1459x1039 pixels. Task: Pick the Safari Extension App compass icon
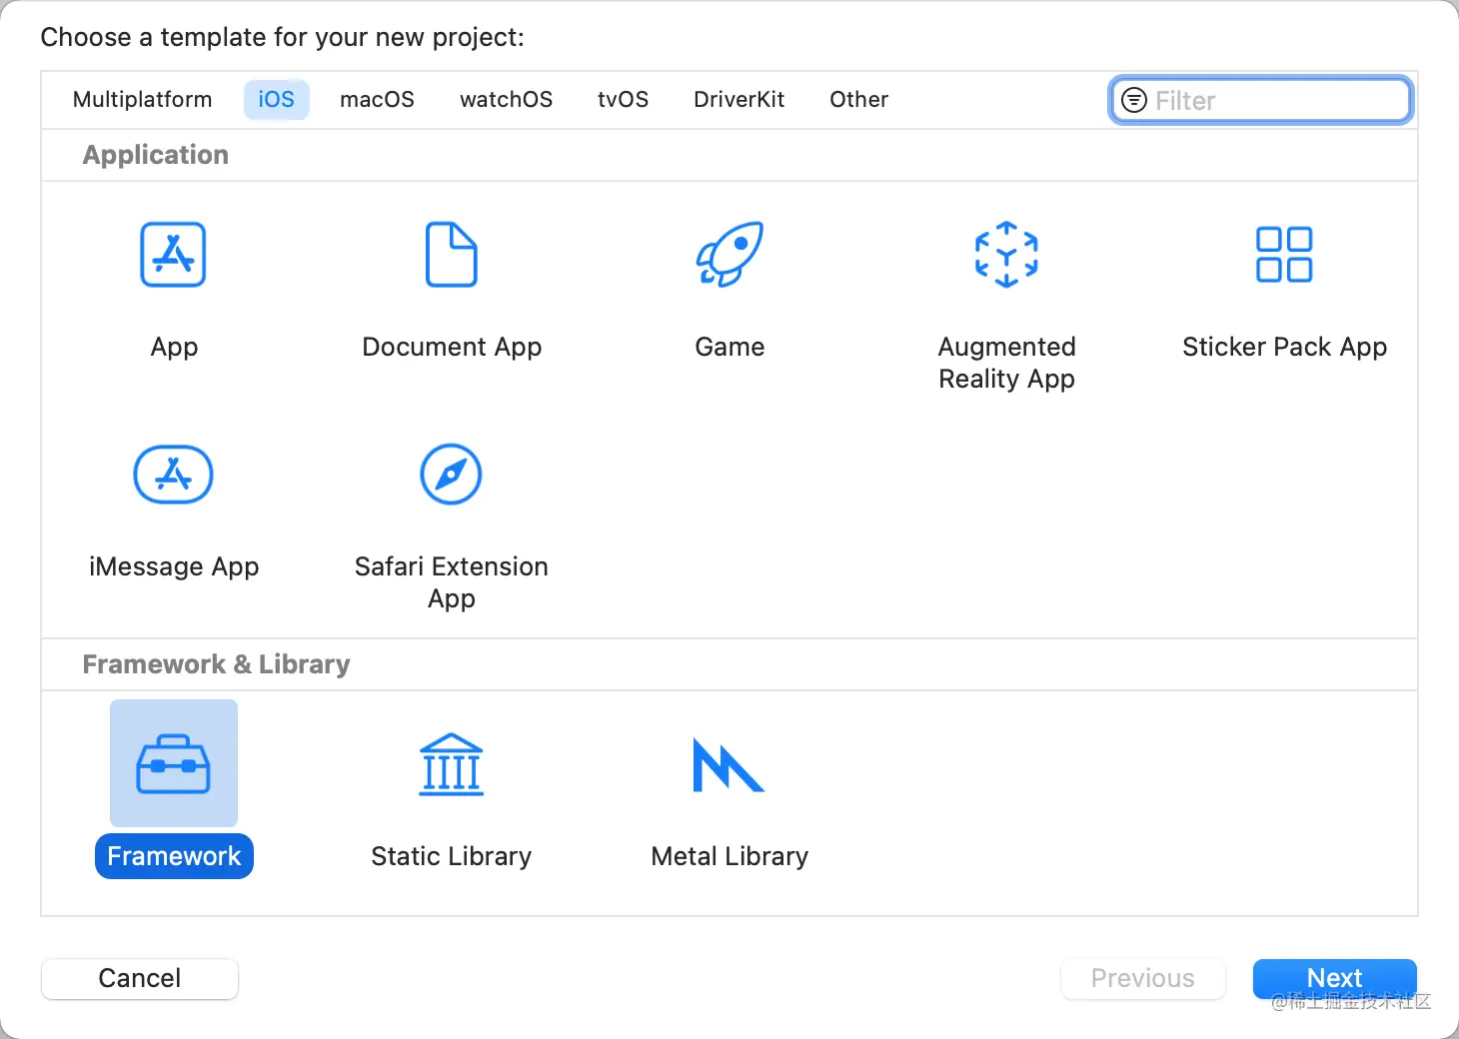coord(451,475)
